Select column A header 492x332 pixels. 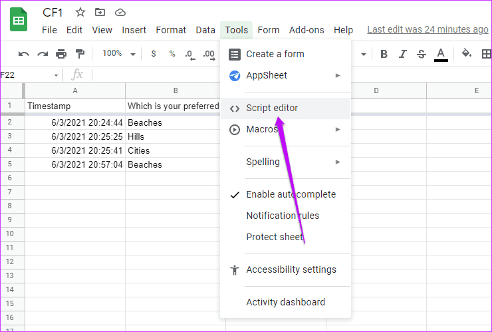coord(75,91)
